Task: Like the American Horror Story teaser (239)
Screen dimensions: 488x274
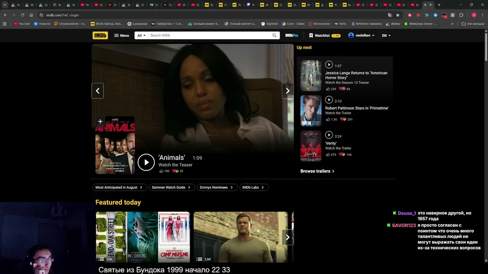Action: pos(331,89)
